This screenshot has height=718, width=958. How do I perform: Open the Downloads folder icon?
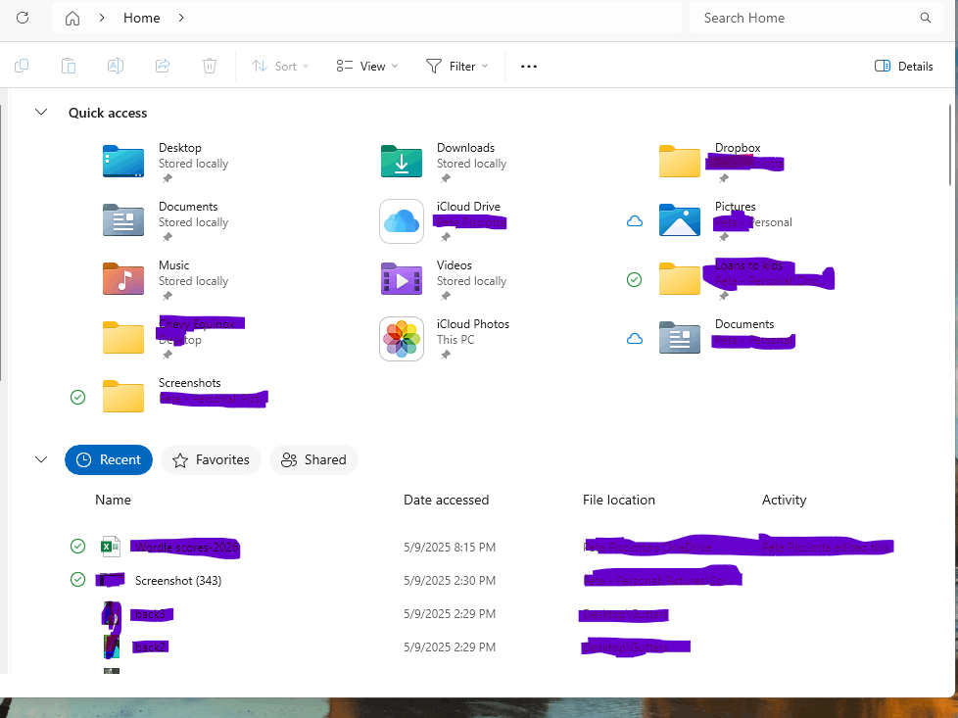[401, 162]
